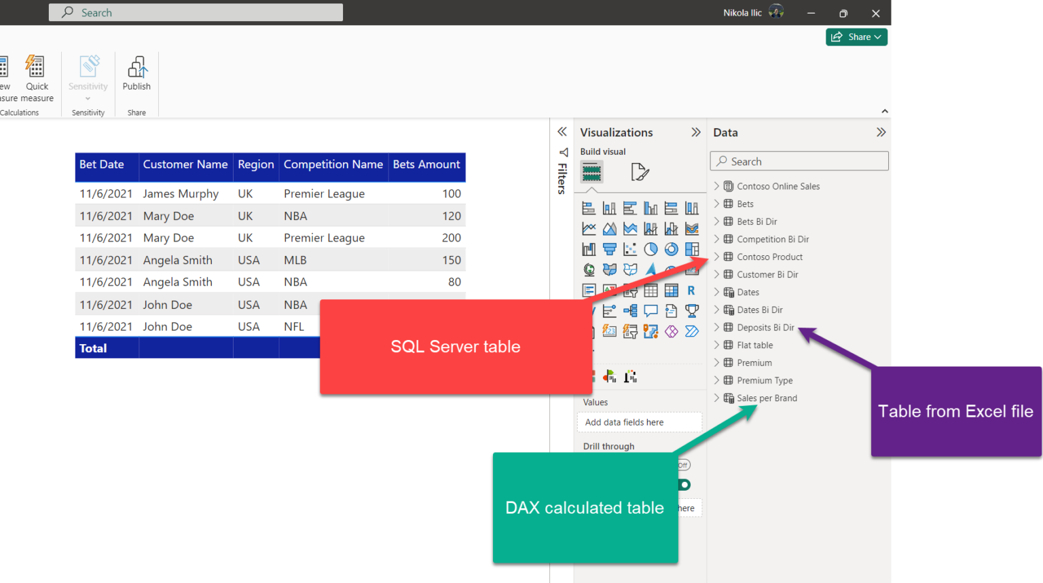1043x583 pixels.
Task: Select the donut chart visual
Action: [671, 249]
